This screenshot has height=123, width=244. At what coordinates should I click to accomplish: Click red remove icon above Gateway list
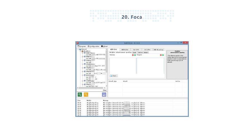[133, 55]
